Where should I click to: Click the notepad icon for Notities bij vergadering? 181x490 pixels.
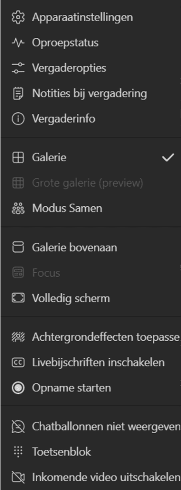tap(18, 93)
